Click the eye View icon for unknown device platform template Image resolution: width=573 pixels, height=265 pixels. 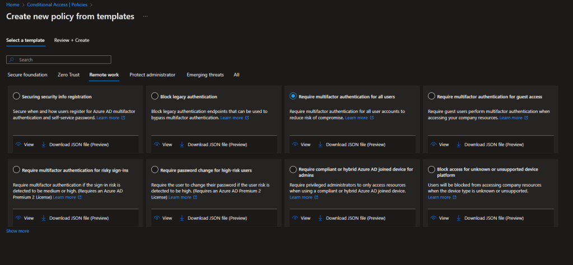click(x=433, y=218)
